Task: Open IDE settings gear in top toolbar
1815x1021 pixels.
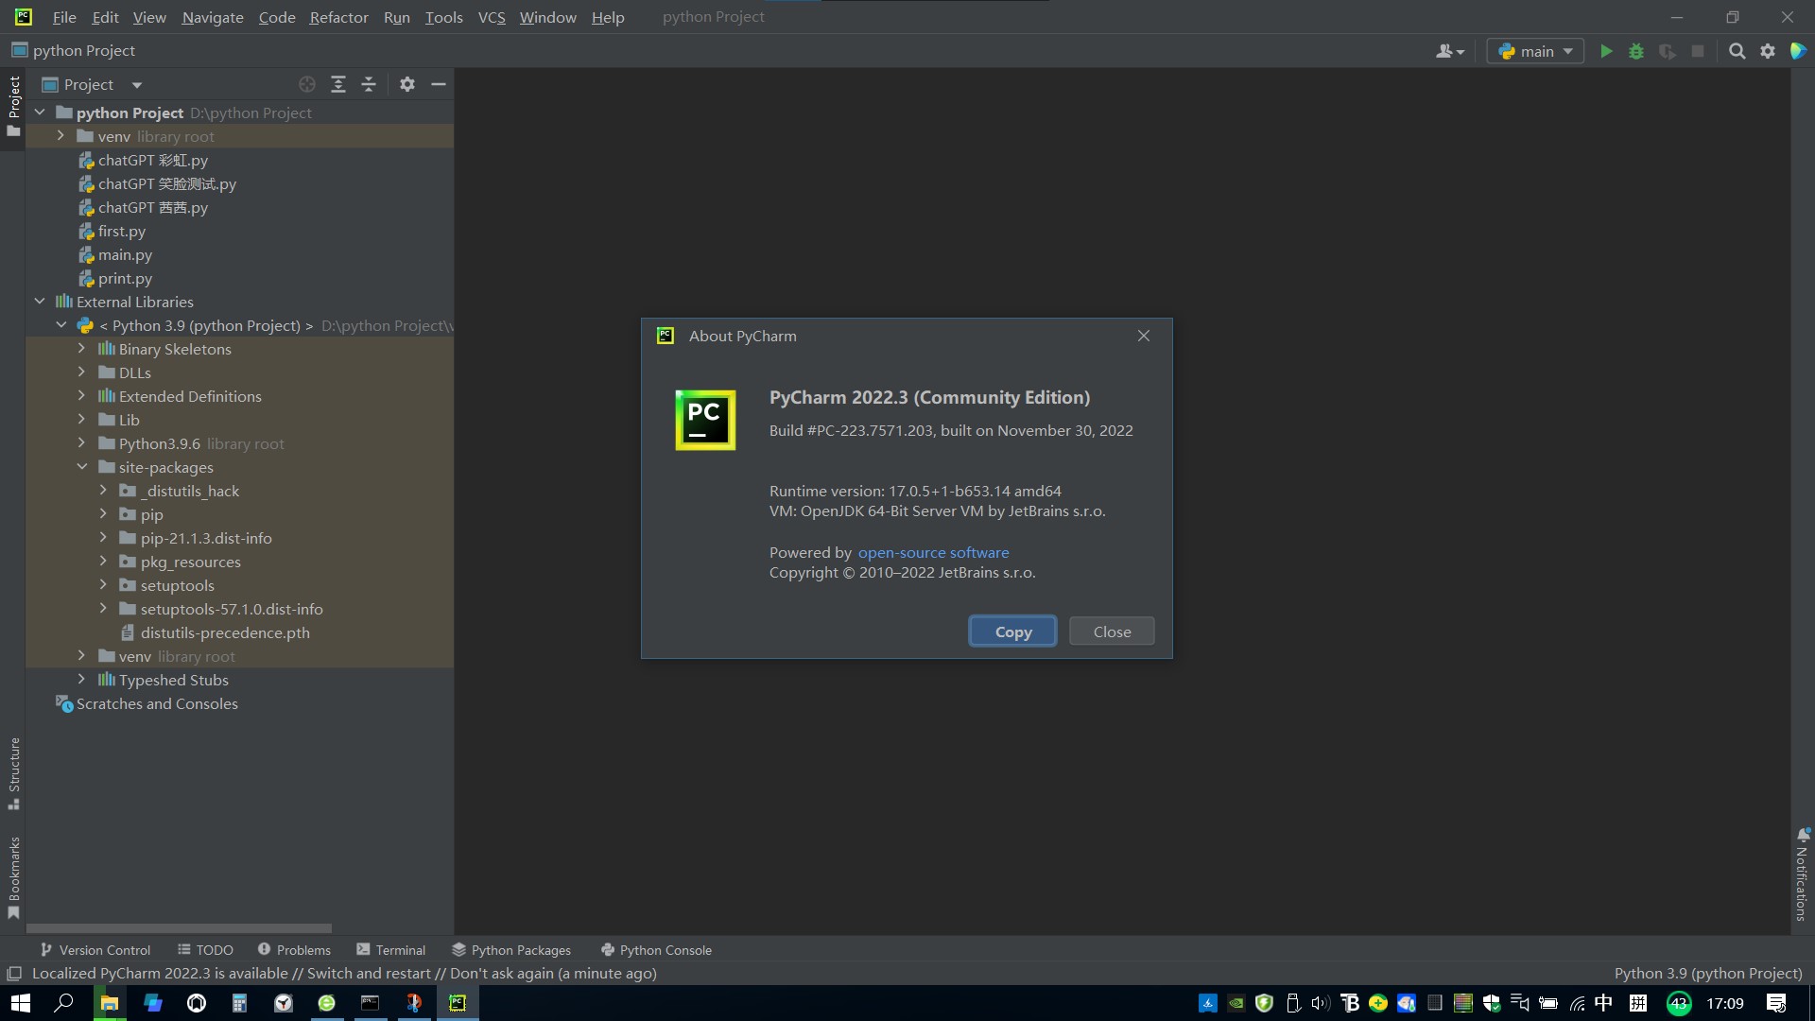Action: (x=1768, y=51)
